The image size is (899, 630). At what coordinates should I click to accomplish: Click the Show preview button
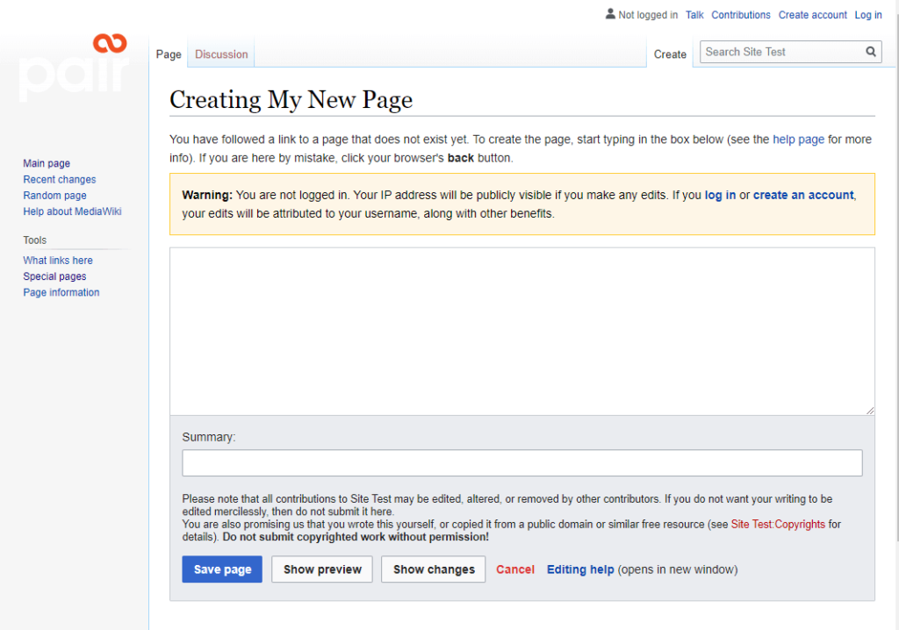point(322,569)
